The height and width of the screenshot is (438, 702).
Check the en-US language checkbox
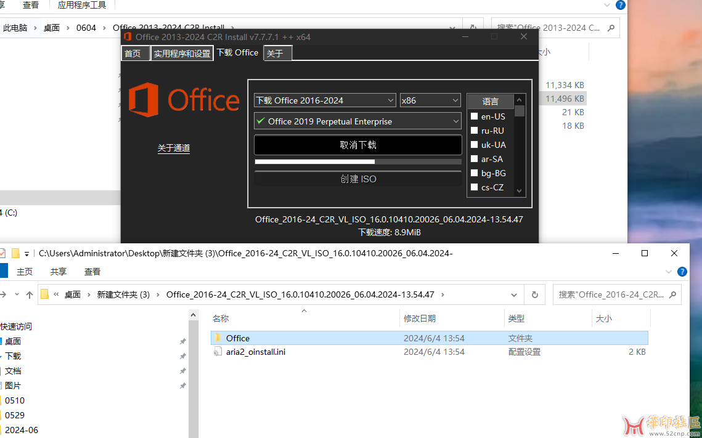point(474,116)
